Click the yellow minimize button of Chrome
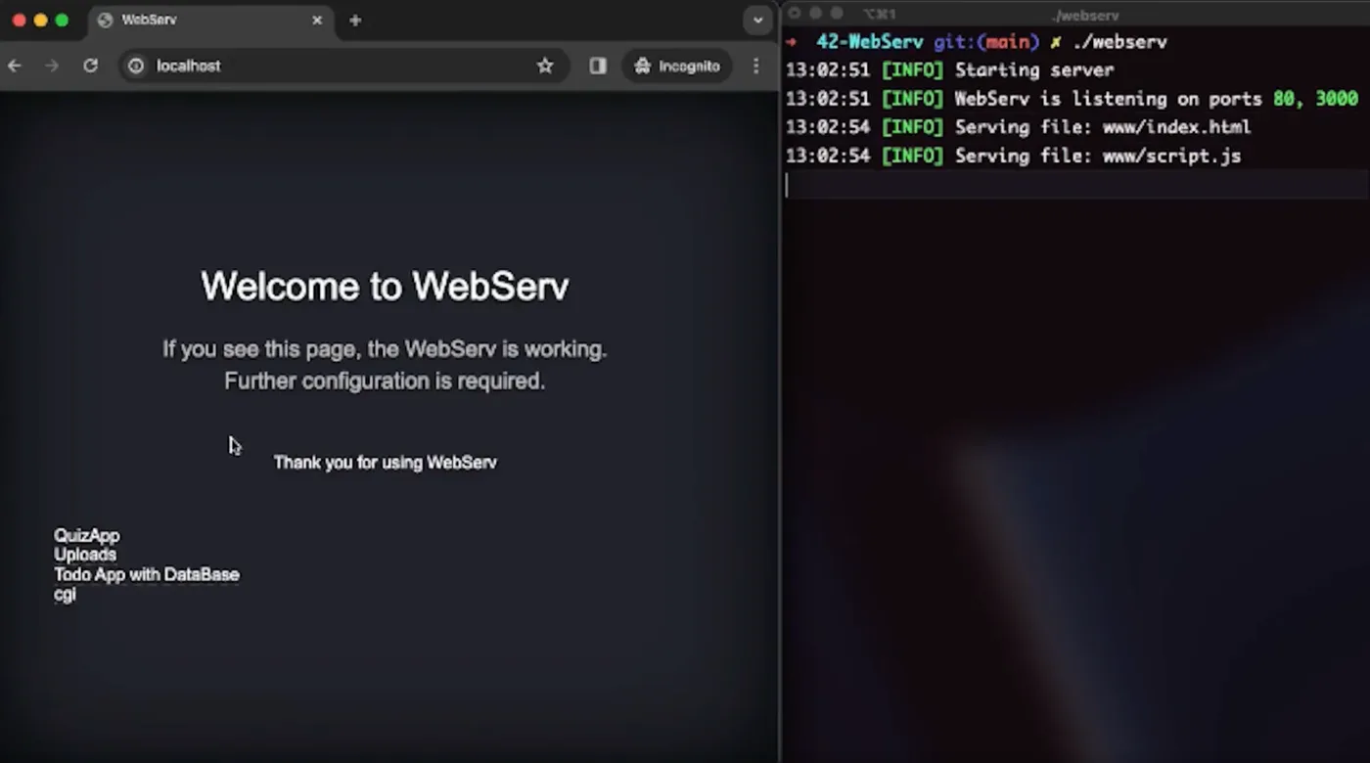 pos(40,20)
